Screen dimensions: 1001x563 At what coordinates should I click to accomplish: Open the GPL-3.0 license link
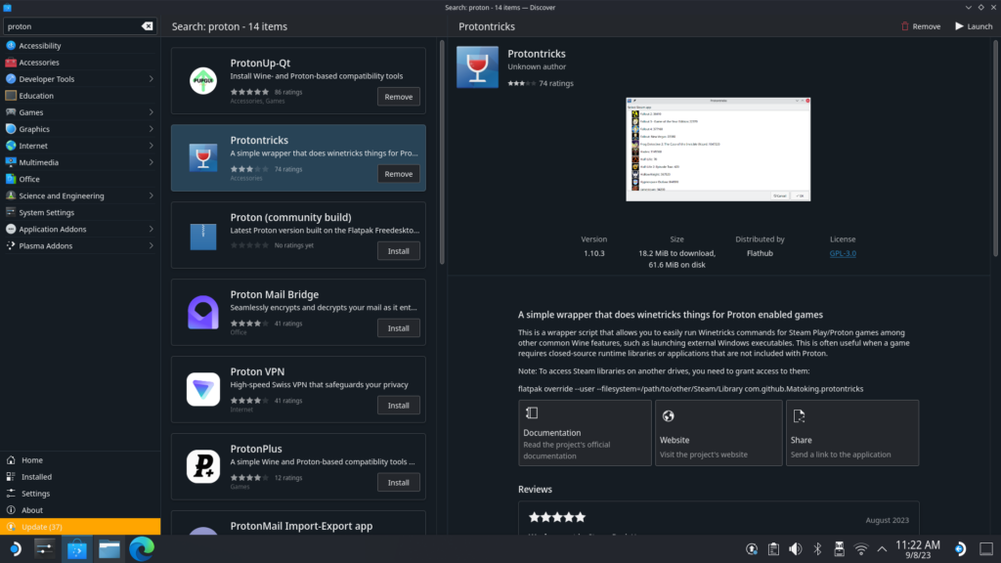pyautogui.click(x=843, y=253)
